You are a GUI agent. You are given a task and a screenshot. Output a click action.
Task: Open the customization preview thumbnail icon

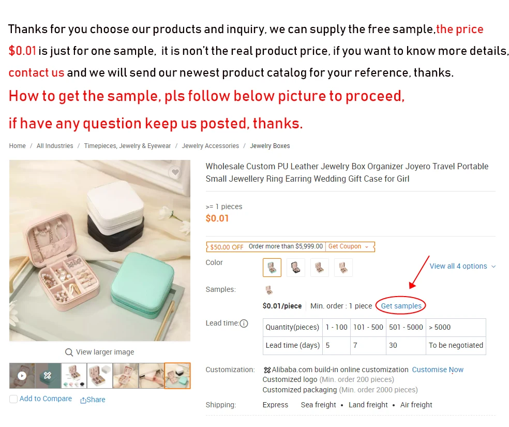[x=48, y=376]
